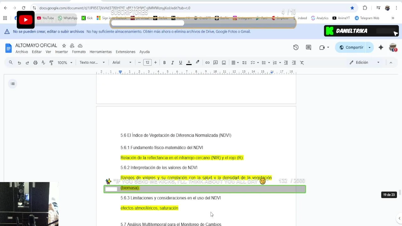Clear formatting from selected text
The height and width of the screenshot is (226, 402).
302,62
